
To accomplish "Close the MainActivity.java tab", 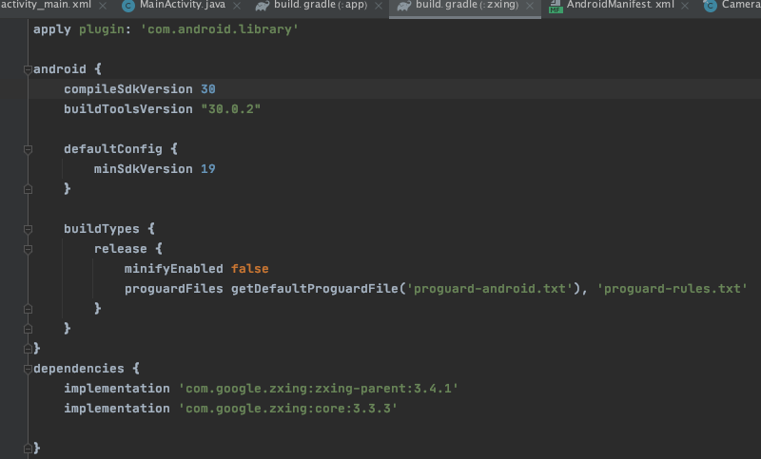I will tap(237, 6).
